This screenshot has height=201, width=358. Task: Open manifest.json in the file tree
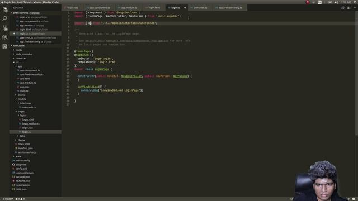pos(25,149)
